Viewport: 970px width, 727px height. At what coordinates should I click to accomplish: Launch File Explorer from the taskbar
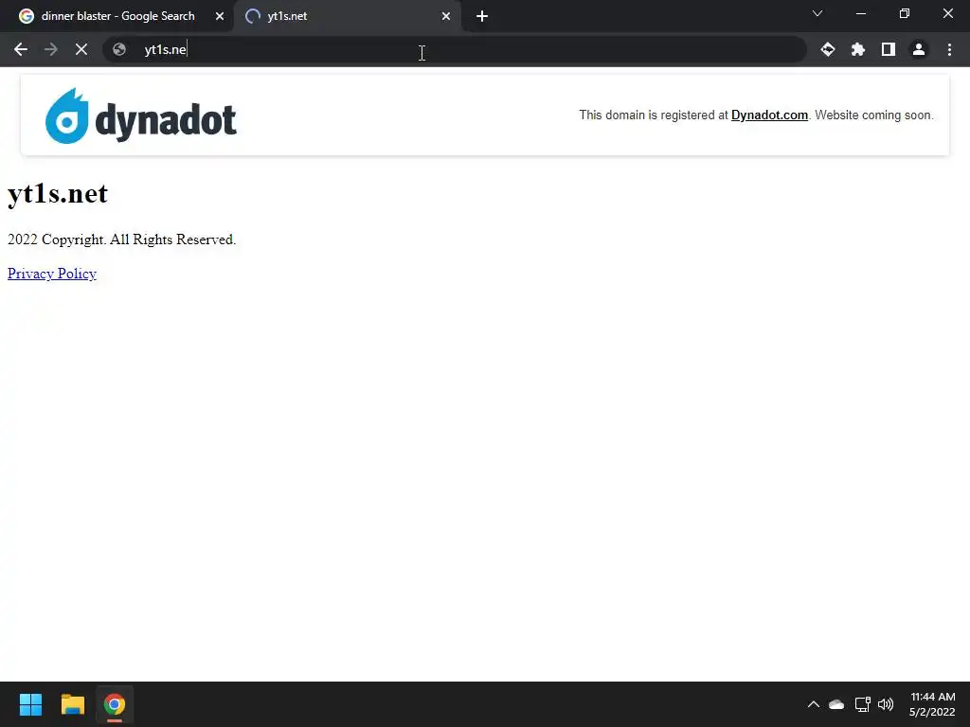tap(72, 704)
